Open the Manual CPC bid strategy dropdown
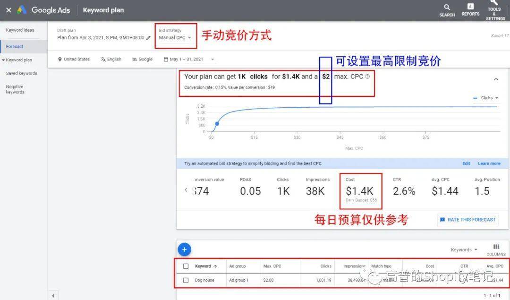This screenshot has width=510, height=300. pos(175,38)
